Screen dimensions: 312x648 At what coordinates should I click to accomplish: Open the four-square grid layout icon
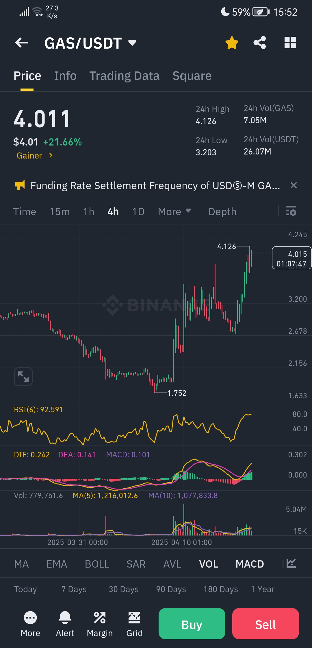pos(290,43)
